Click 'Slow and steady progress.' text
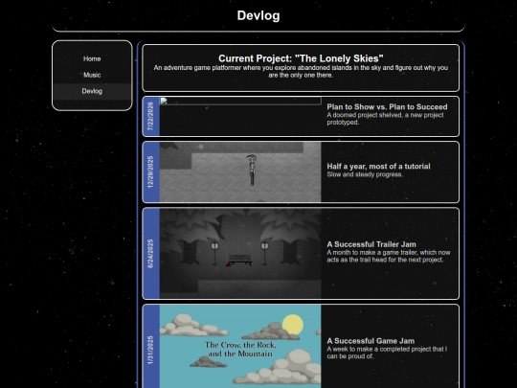The height and width of the screenshot is (388, 517). (x=365, y=174)
